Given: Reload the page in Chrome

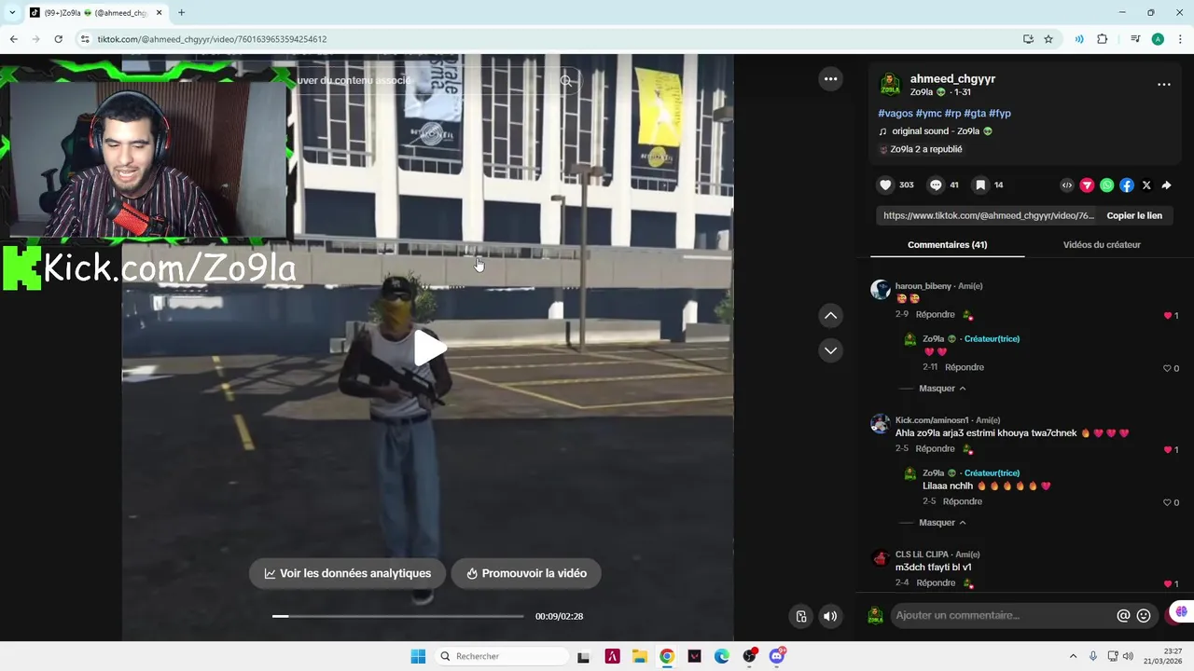Looking at the screenshot, I should tap(58, 39).
